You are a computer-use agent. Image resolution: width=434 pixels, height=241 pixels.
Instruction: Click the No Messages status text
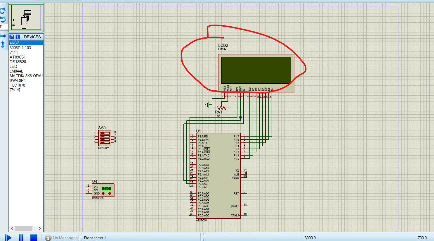65,238
